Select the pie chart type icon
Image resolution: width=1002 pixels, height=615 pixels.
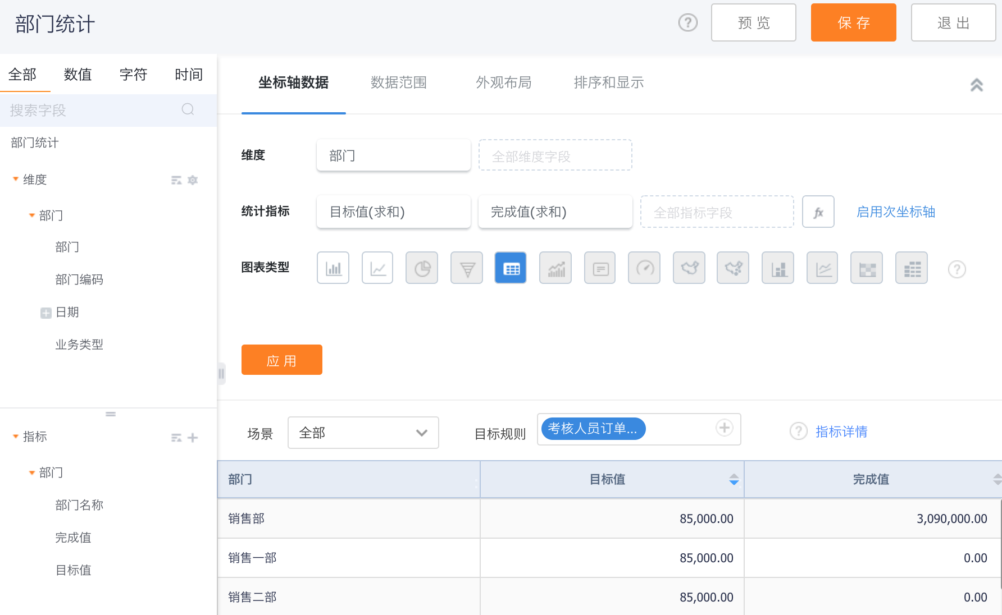pos(422,268)
